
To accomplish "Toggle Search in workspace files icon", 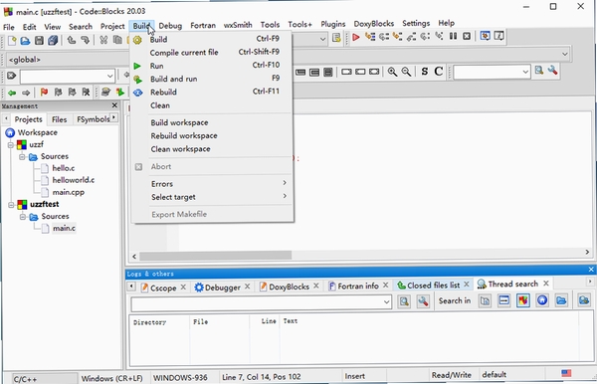I will tap(542, 300).
